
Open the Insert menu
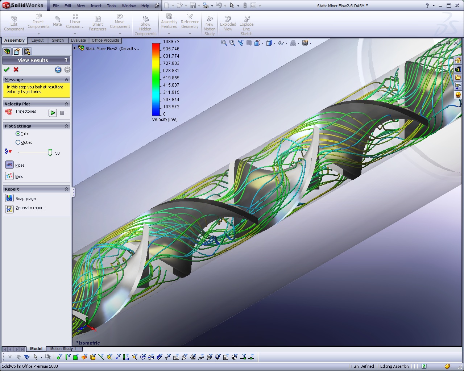tap(96, 6)
